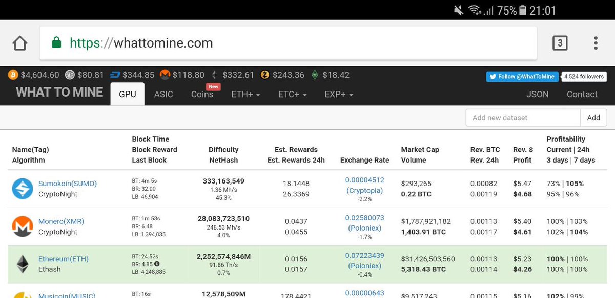Image resolution: width=615 pixels, height=298 pixels.
Task: Click Monero nethash 248.53 Mh/s
Action: 223,227
